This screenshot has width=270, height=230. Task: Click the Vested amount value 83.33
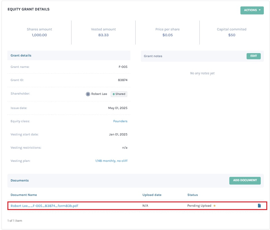(103, 35)
